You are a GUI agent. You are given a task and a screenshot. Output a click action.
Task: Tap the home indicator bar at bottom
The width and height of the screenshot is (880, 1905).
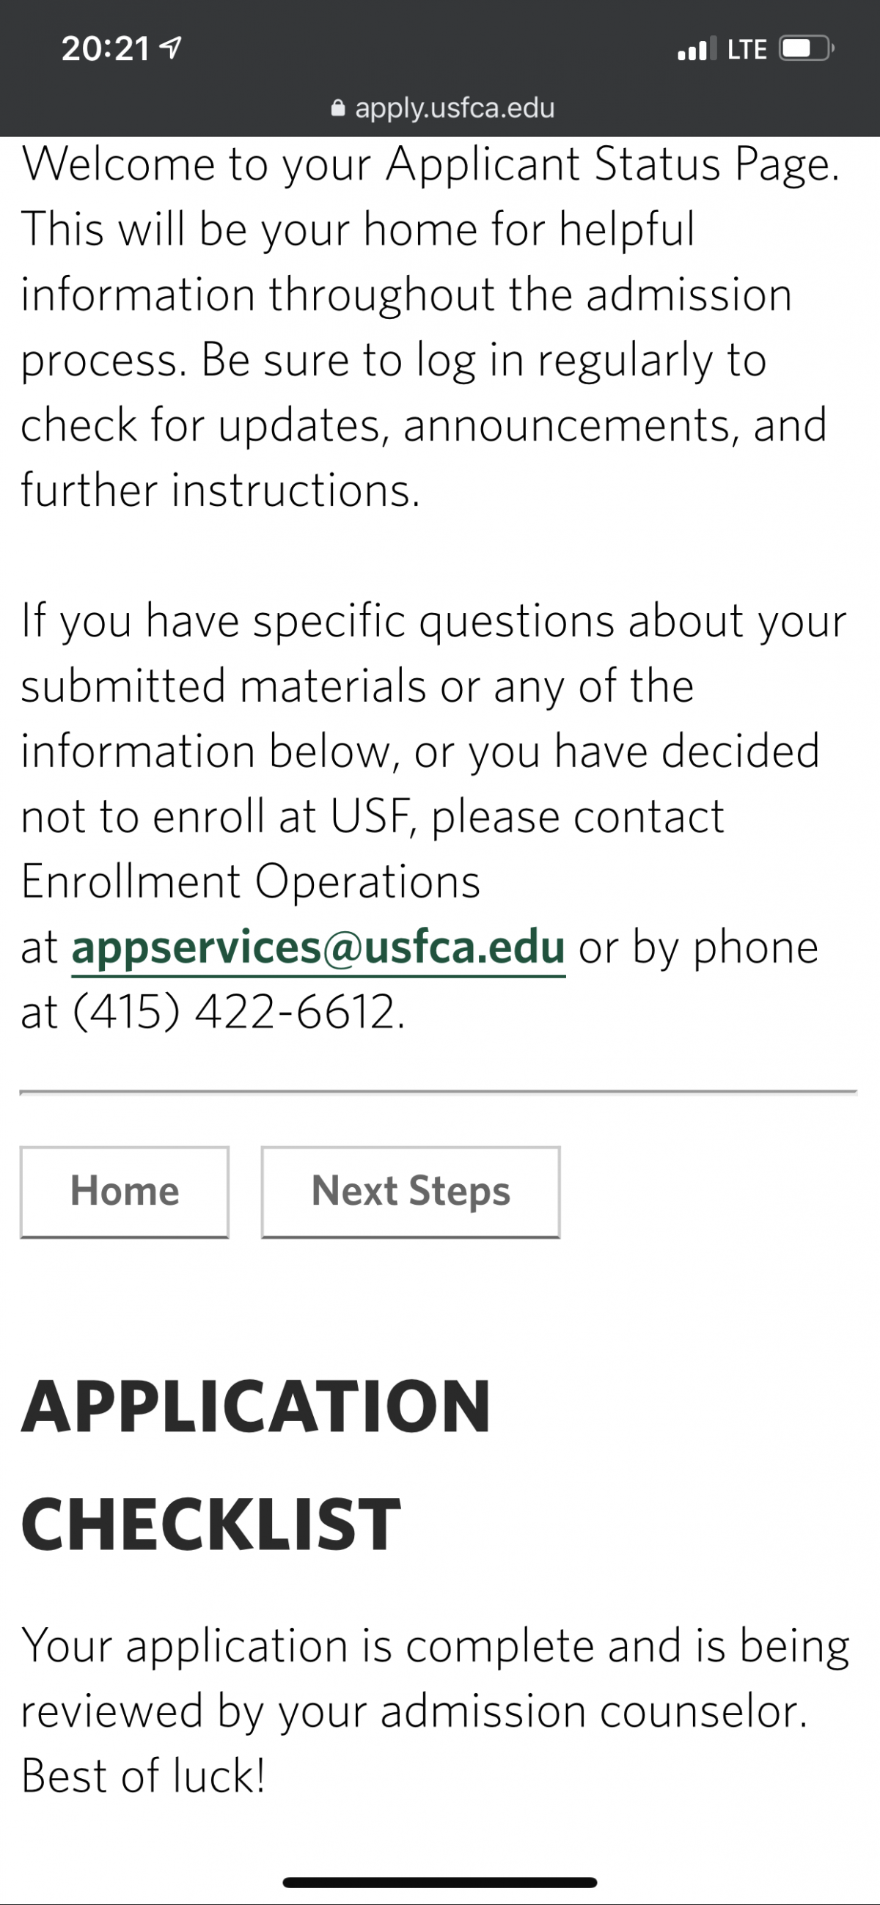(x=440, y=1882)
